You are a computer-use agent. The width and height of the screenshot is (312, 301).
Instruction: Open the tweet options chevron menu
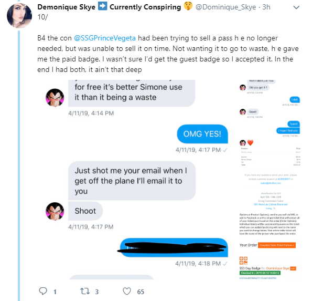[296, 7]
